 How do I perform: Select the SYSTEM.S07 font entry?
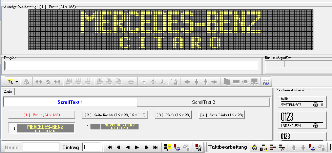tap(302, 102)
